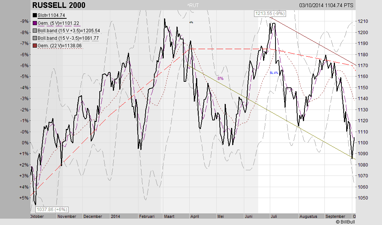Click the 1190 price axis value
The height and width of the screenshot is (225, 382).
point(363,43)
